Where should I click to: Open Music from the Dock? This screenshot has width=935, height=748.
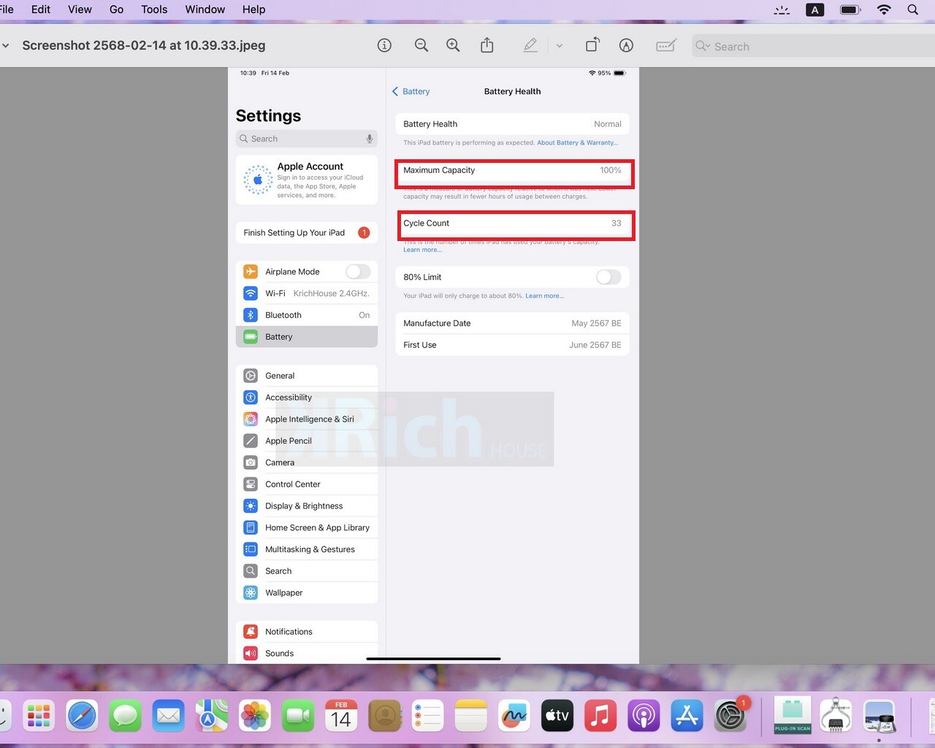click(600, 716)
